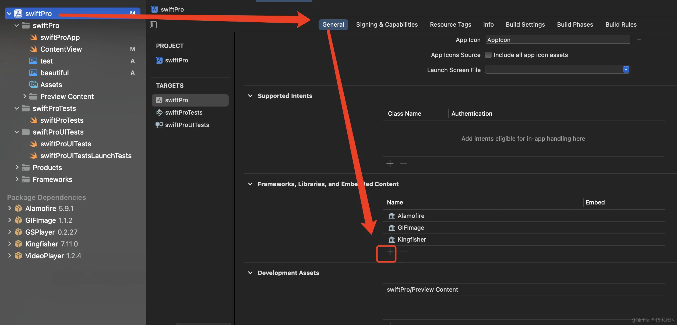Open Signing & Capabilities tab
The image size is (677, 325).
[387, 24]
